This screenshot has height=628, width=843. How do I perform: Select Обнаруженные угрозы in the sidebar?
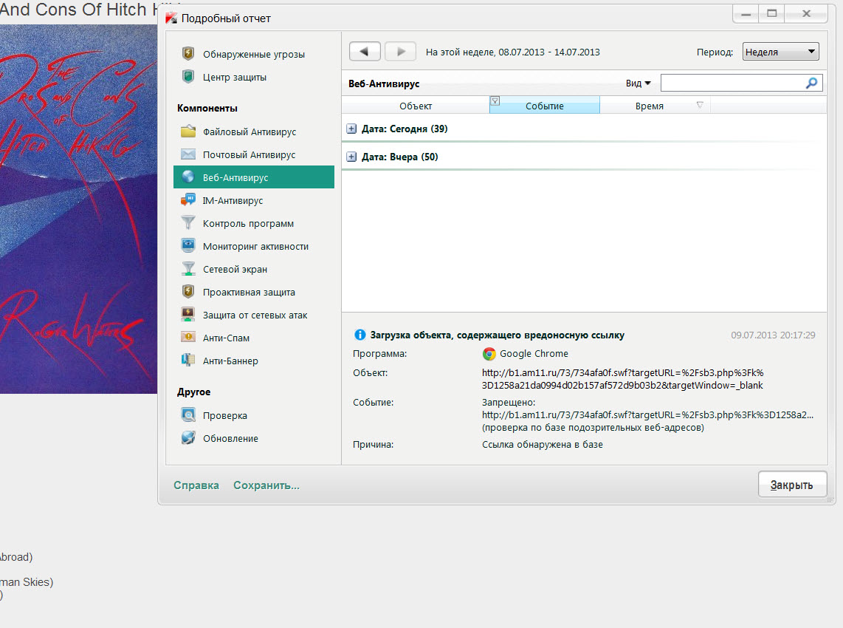click(254, 54)
